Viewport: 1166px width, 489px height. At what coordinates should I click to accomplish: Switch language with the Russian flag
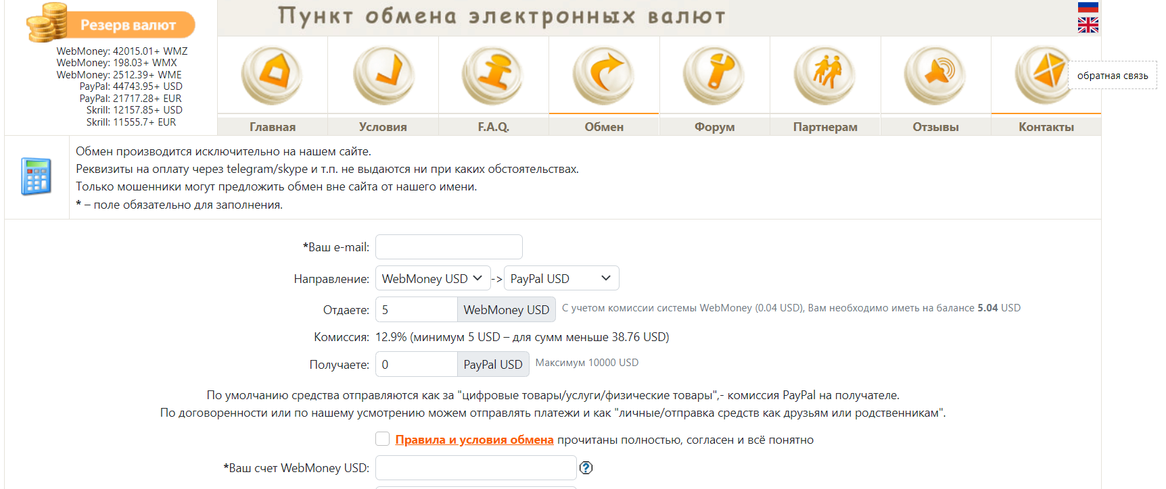1088,7
